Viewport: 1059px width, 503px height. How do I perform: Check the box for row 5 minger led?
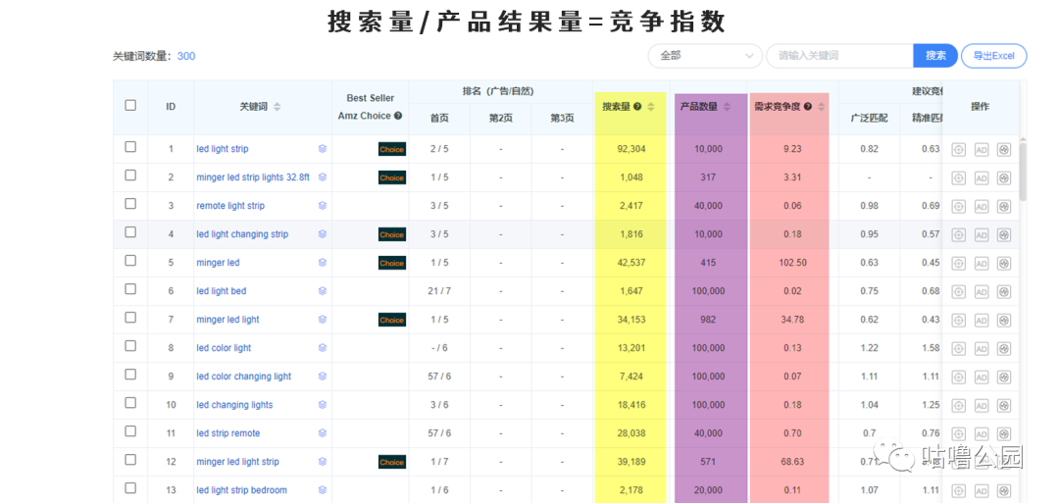[x=130, y=261]
